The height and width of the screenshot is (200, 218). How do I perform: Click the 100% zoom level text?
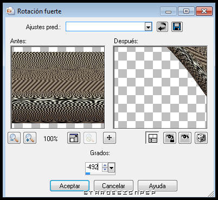point(50,138)
